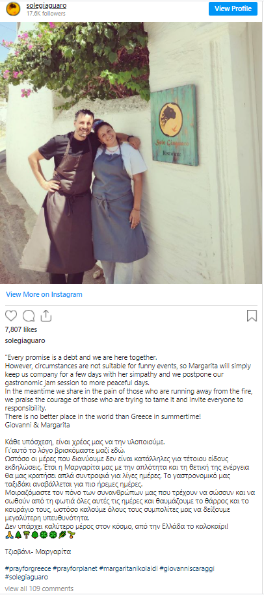Like the post with the heart icon

pos(11,315)
